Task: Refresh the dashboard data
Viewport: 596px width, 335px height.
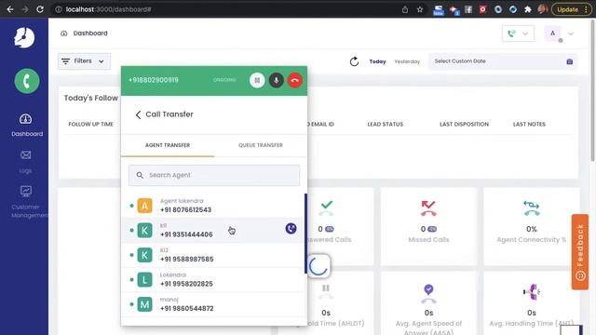Action: (354, 61)
